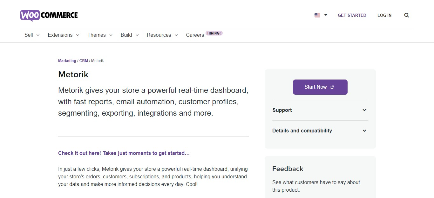Open the Resources menu
Viewport: 434px width, 198px height.
pos(162,35)
